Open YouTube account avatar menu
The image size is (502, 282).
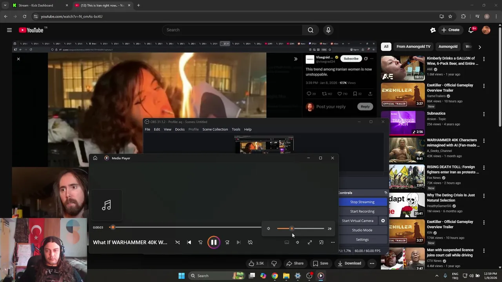pos(486,30)
